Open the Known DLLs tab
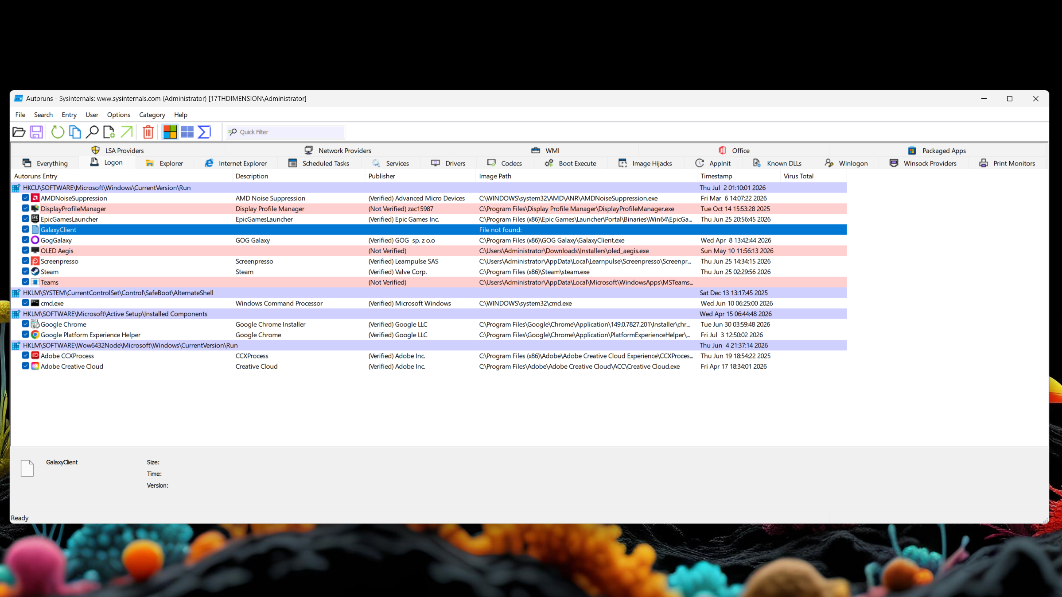The height and width of the screenshot is (597, 1062). pos(777,163)
